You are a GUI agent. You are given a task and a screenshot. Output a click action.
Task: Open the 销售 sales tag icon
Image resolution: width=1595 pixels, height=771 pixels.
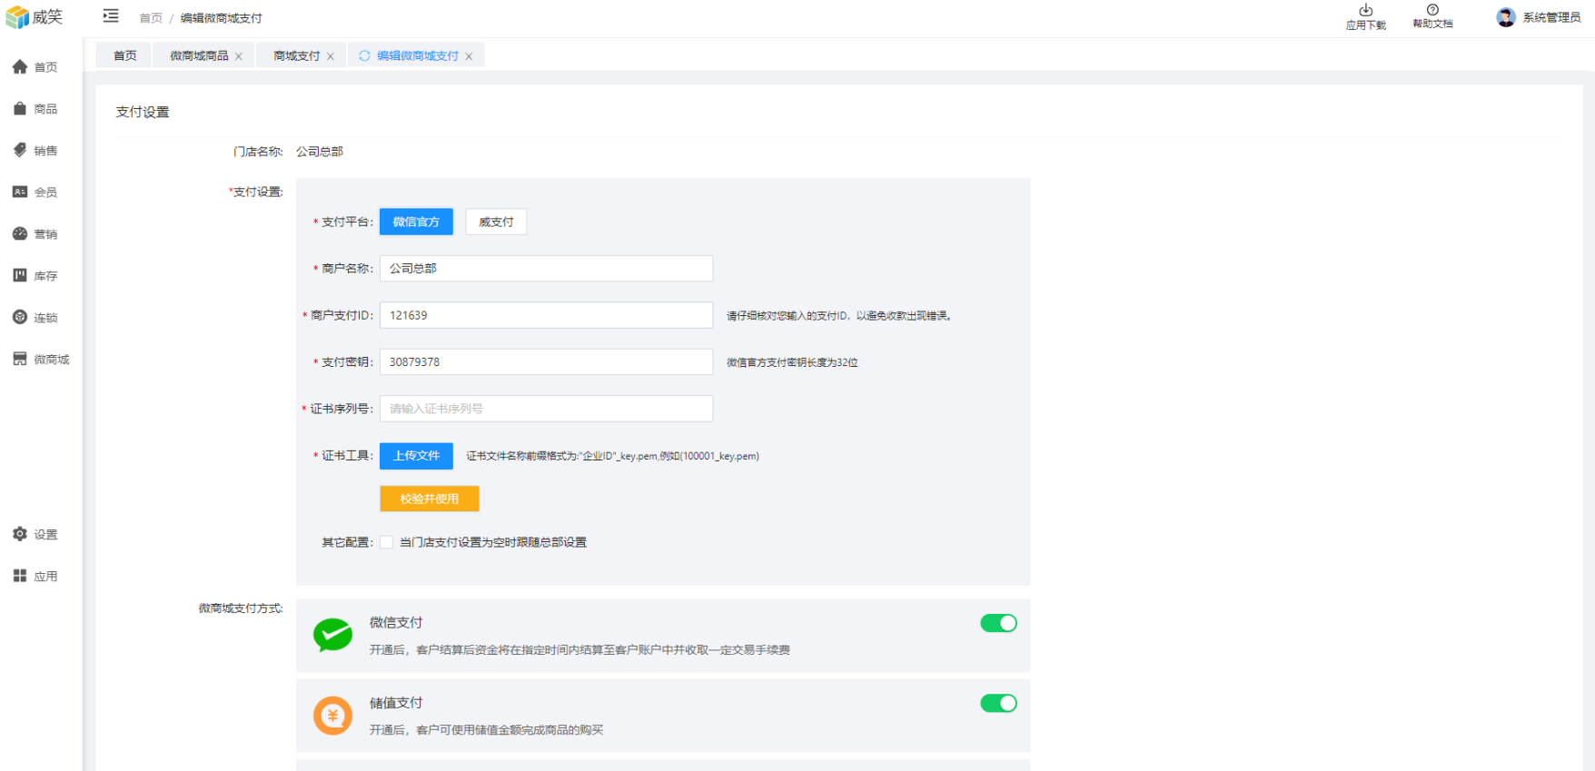[x=20, y=151]
